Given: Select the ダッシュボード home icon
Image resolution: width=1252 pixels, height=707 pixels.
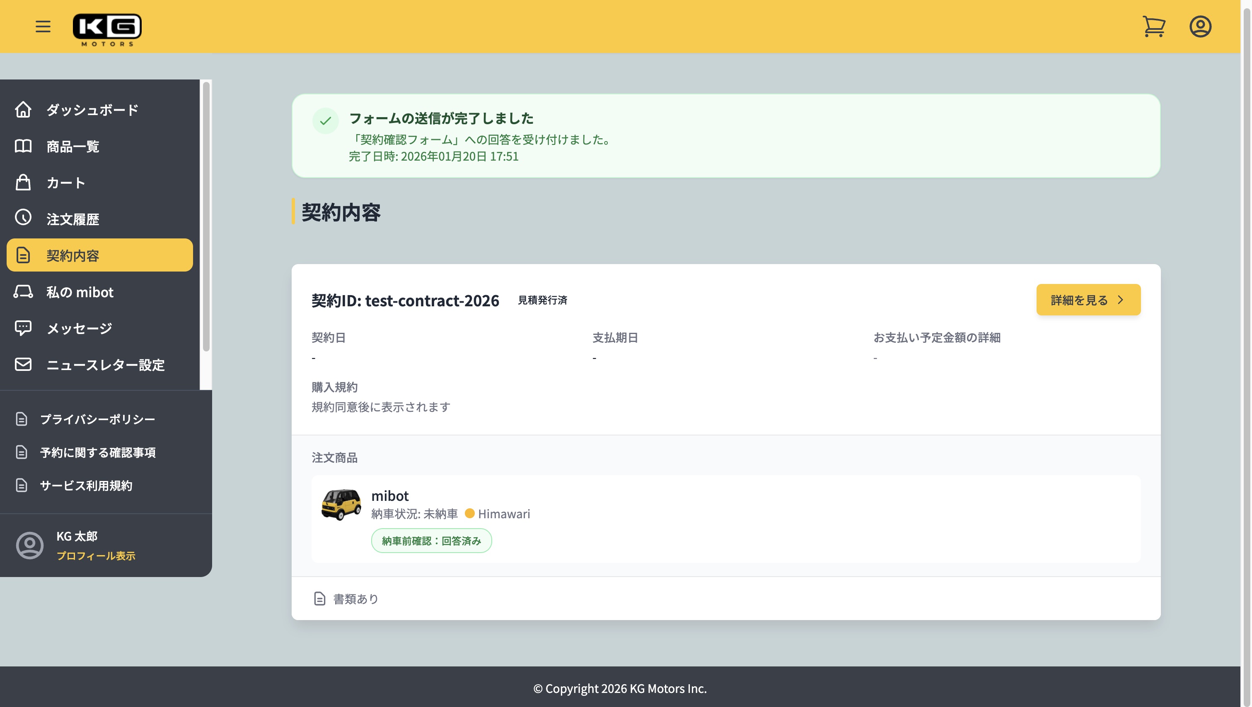Looking at the screenshot, I should point(23,110).
